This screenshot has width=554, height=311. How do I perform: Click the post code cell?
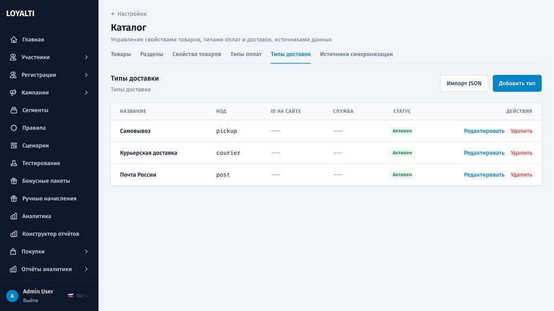[223, 175]
